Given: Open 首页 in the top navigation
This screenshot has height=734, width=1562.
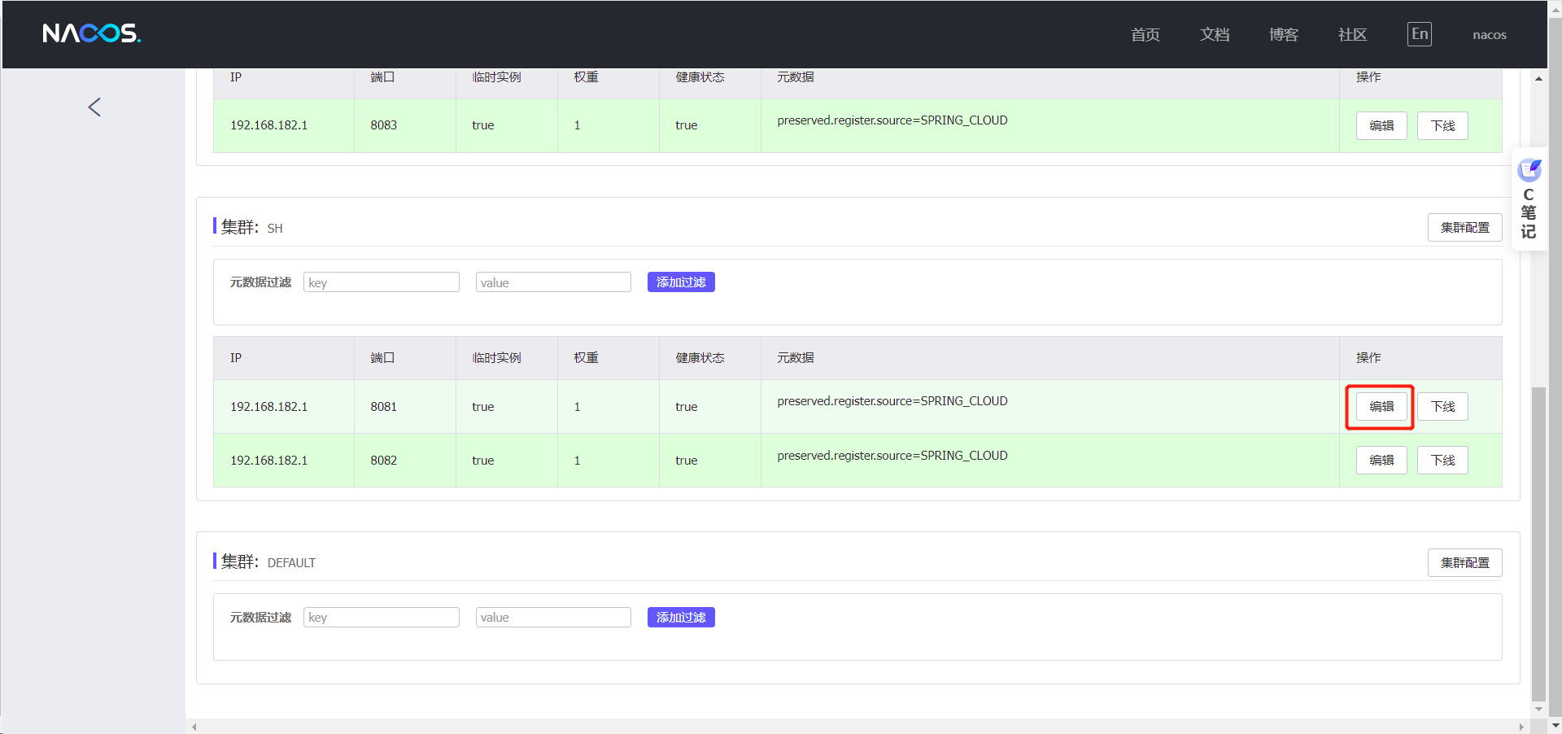Looking at the screenshot, I should point(1145,35).
